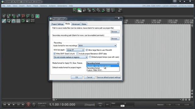
Task: Open the Do not include markers or regions dropdown
Action: click(70, 57)
